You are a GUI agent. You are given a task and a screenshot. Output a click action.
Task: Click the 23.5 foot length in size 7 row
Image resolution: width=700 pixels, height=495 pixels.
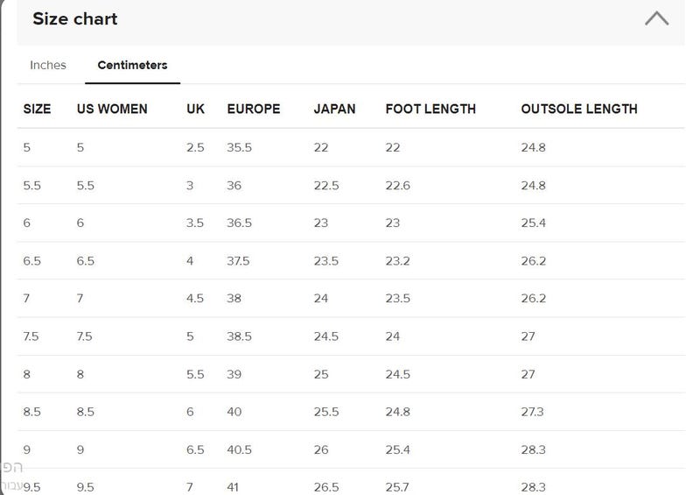coord(398,298)
